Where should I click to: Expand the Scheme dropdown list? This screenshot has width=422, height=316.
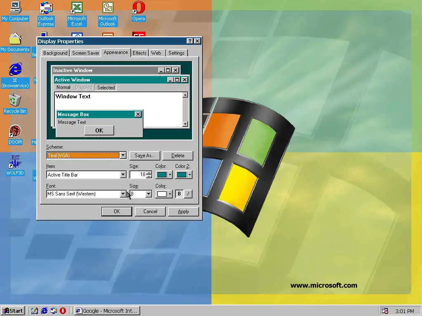point(123,155)
